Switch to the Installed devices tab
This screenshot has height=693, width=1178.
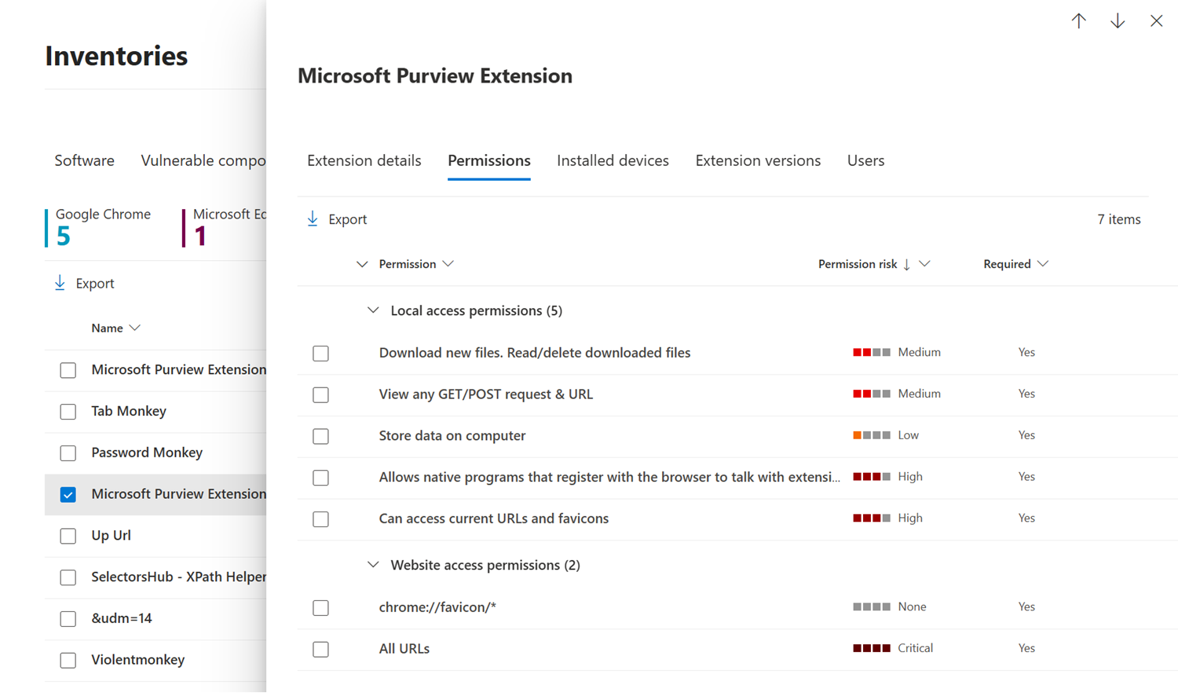point(613,160)
